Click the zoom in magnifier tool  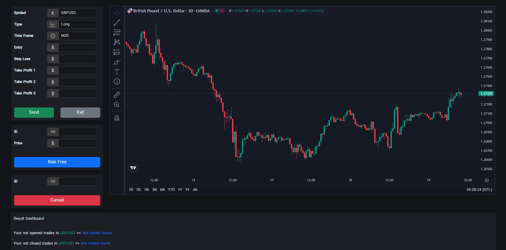(117, 105)
